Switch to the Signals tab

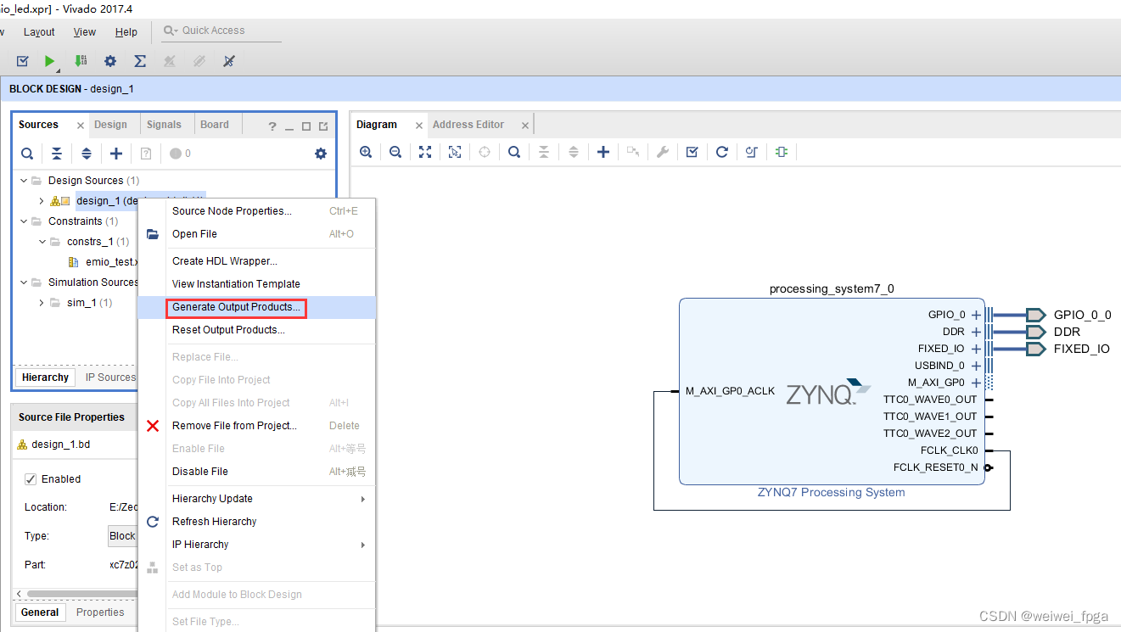coord(164,125)
